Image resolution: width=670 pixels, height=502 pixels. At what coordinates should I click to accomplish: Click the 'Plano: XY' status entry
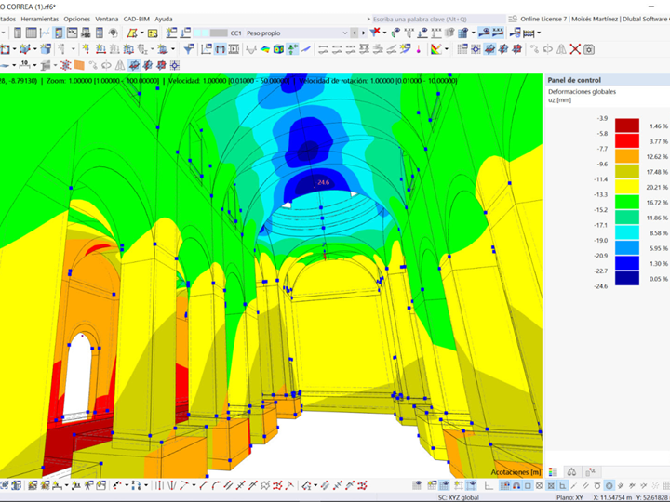(x=569, y=497)
